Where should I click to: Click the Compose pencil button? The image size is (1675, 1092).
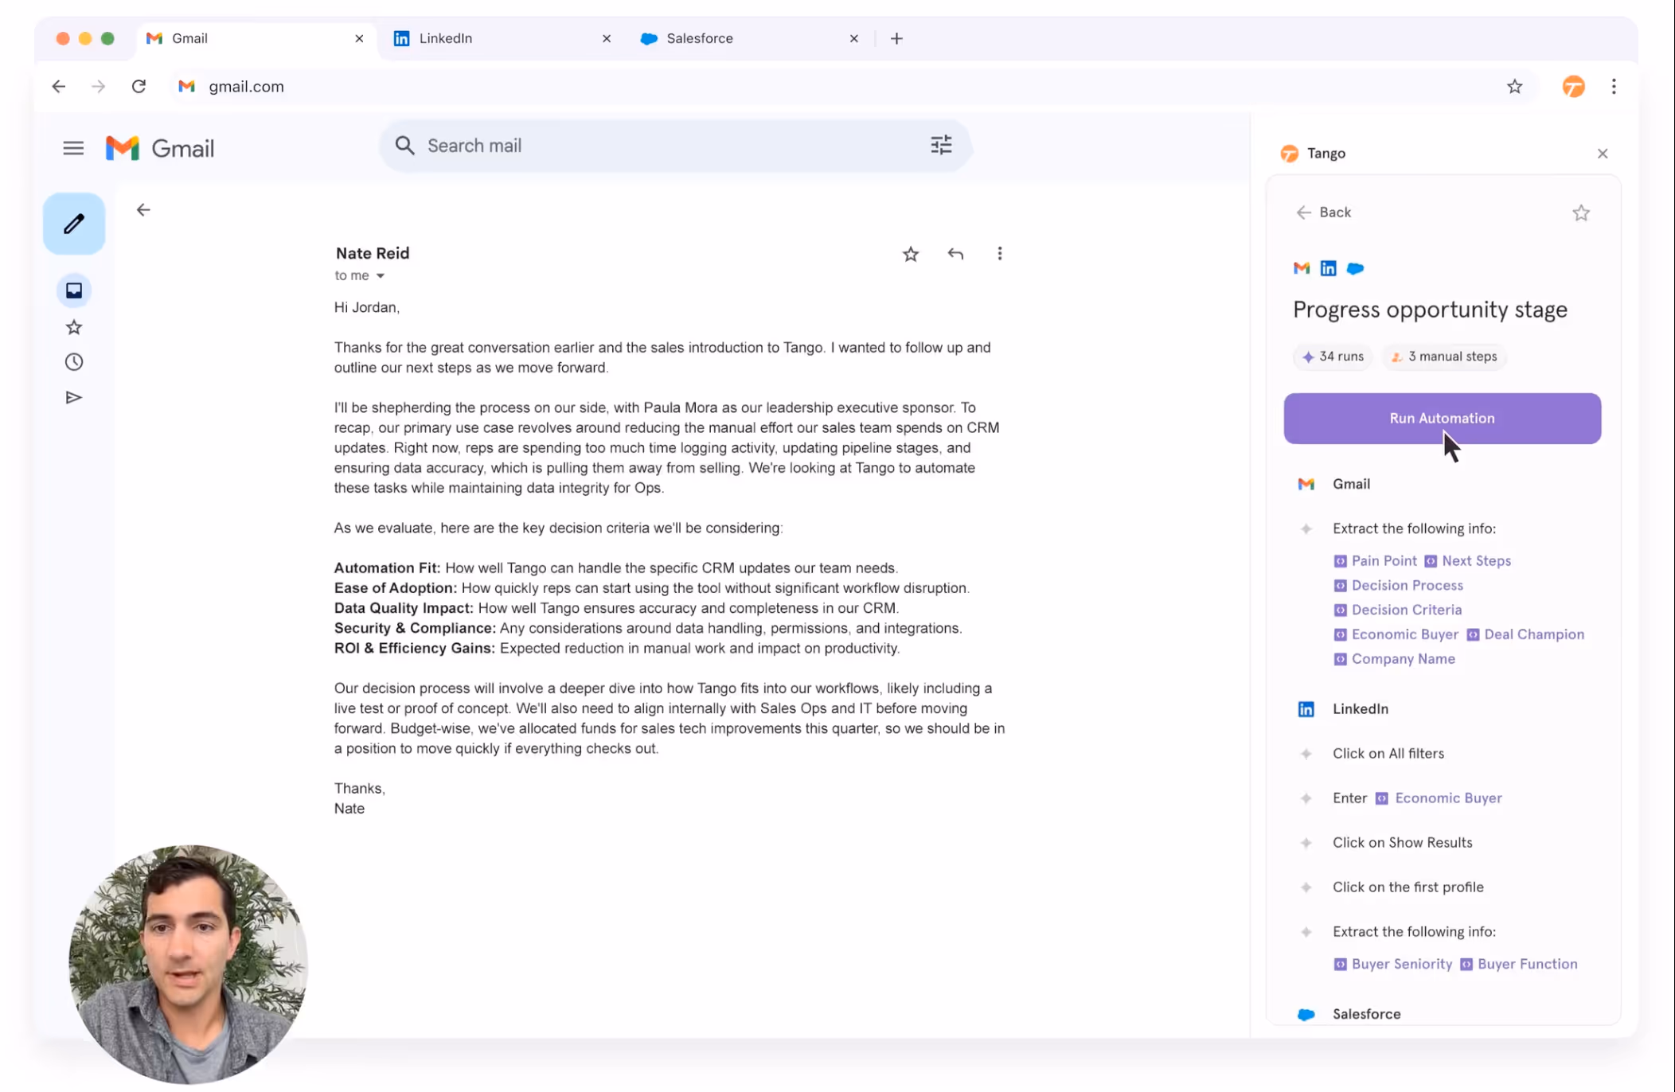tap(74, 224)
